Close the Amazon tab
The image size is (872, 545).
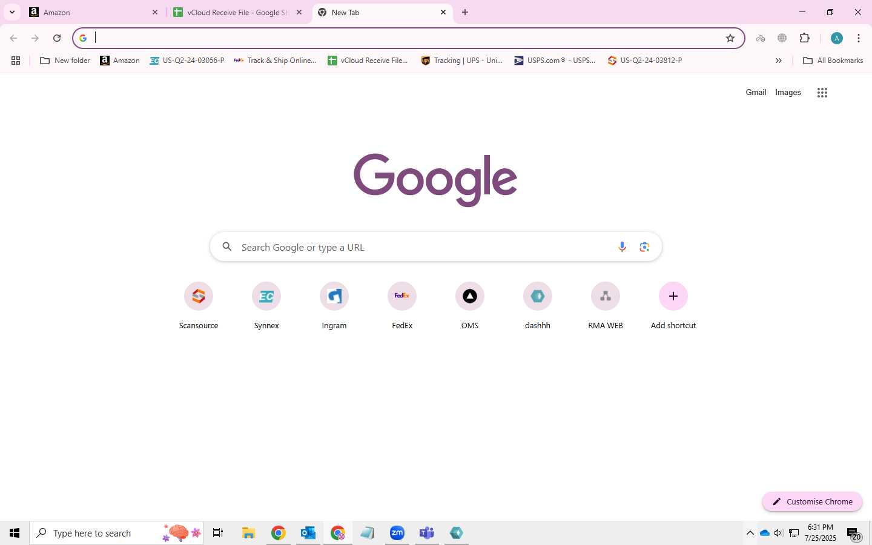(155, 12)
